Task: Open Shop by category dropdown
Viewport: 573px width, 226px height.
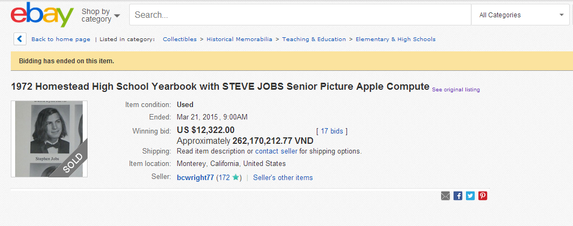Action: (101, 15)
